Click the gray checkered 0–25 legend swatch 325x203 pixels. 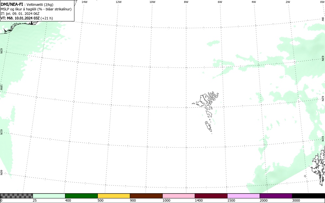(x=16, y=196)
